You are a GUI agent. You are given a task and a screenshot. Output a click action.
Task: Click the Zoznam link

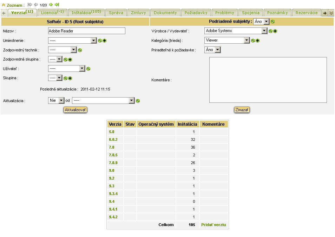(x=14, y=5)
